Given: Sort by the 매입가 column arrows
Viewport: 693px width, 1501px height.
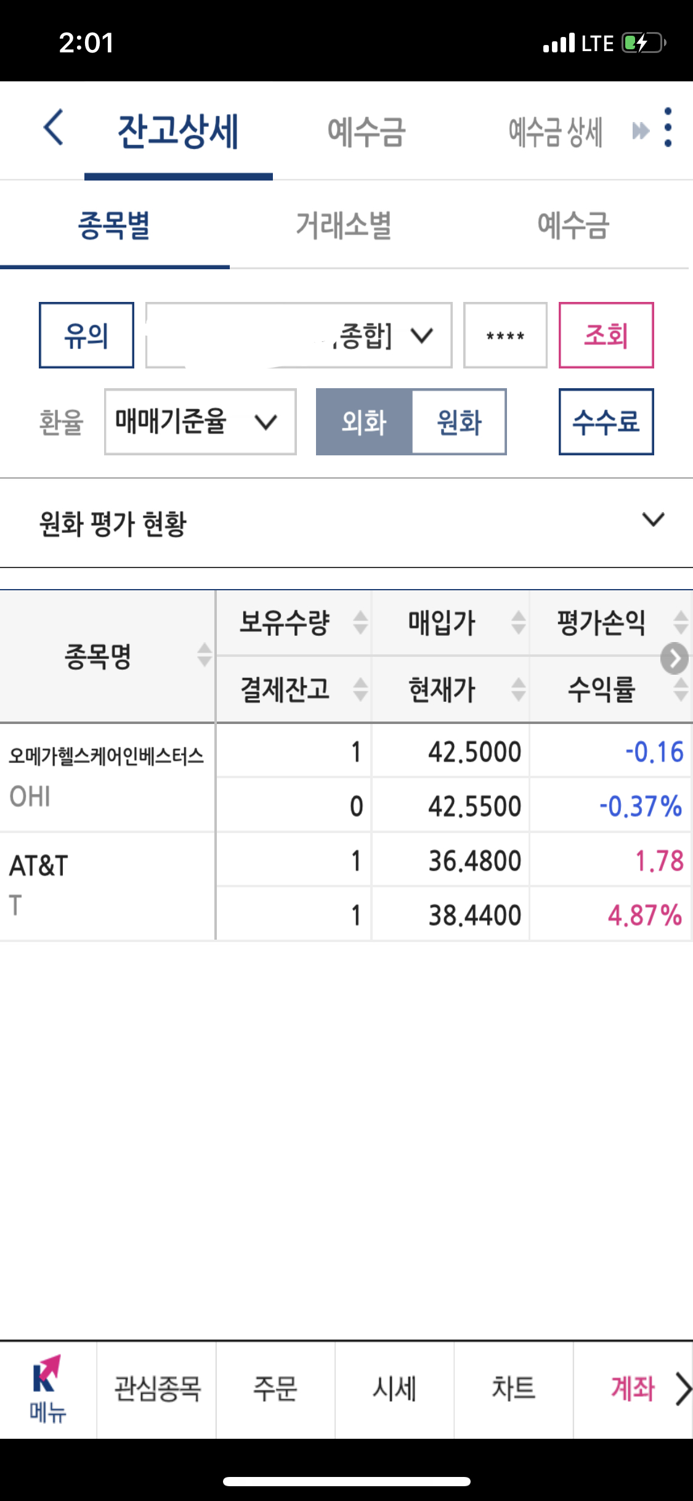Looking at the screenshot, I should pos(519,622).
